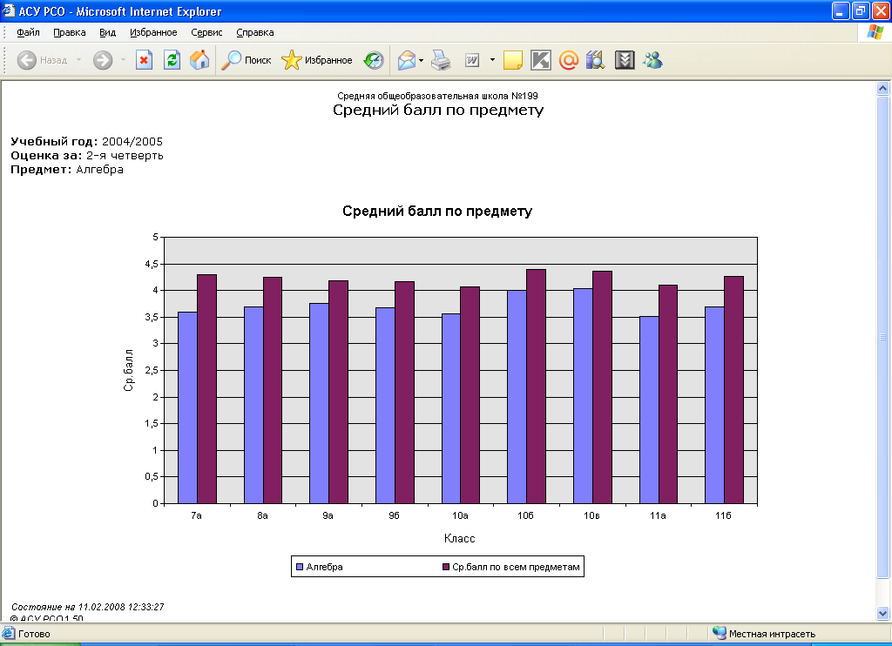Click the Print icon
This screenshot has width=892, height=646.
click(x=442, y=60)
